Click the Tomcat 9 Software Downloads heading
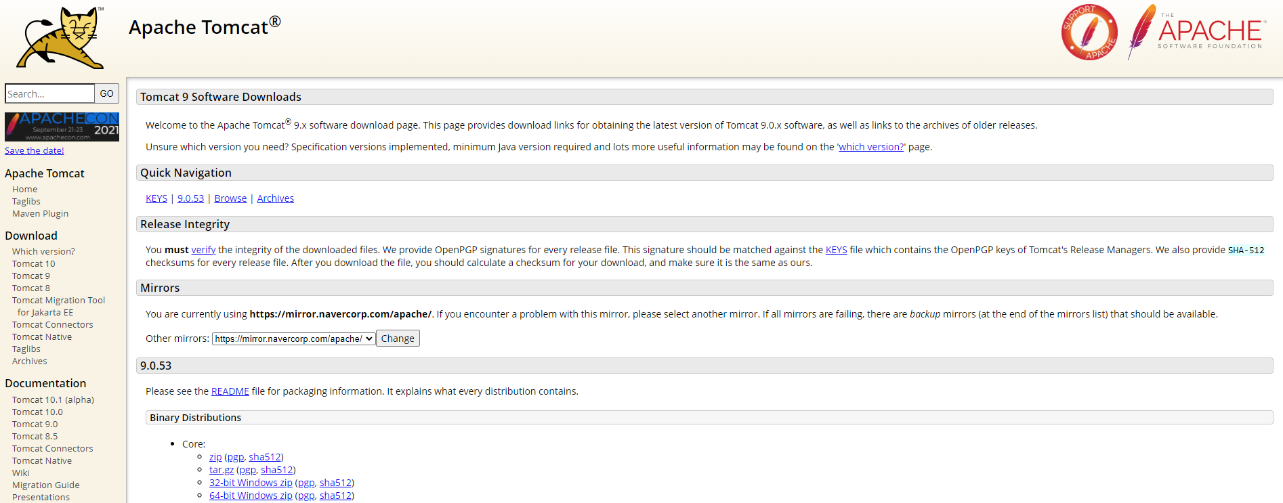 pos(221,97)
